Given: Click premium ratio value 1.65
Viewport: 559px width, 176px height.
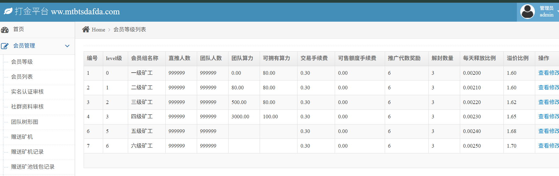Looking at the screenshot, I should pyautogui.click(x=512, y=117).
